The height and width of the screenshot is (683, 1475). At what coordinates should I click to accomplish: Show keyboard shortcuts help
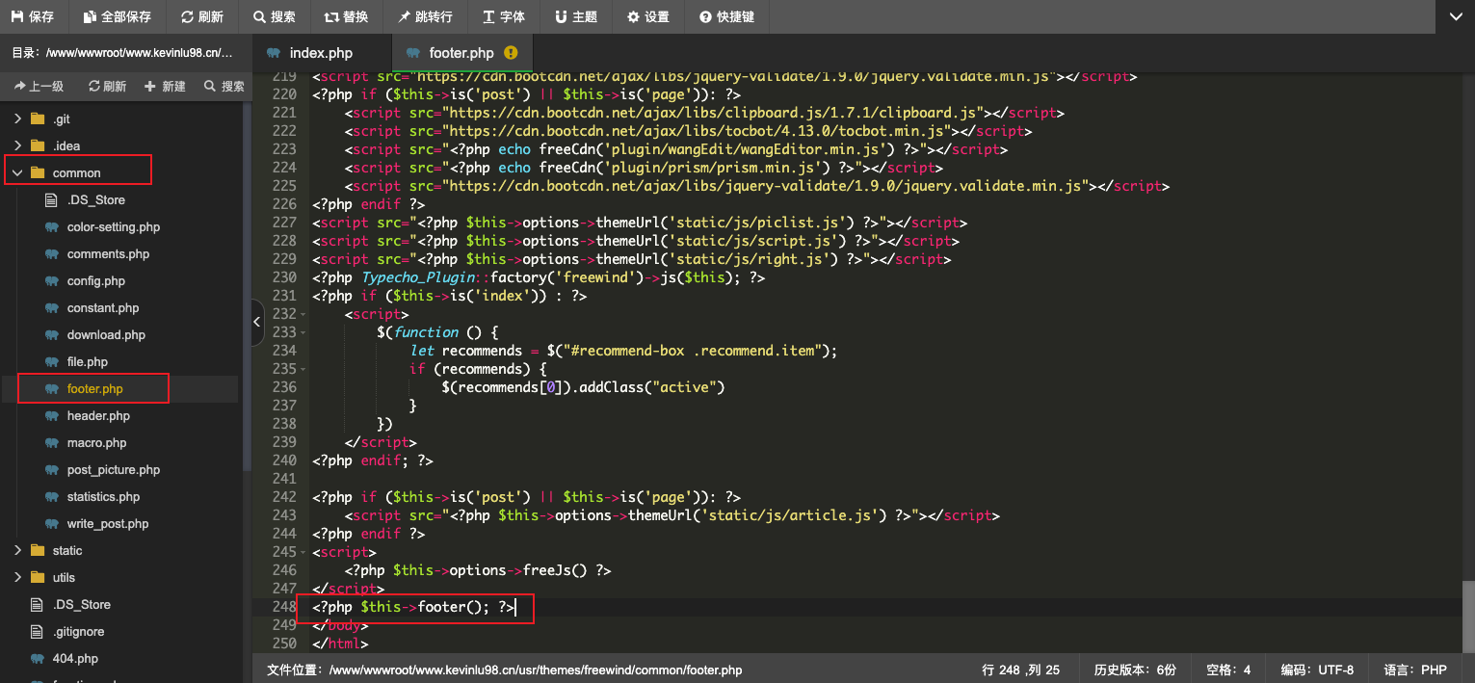click(705, 17)
